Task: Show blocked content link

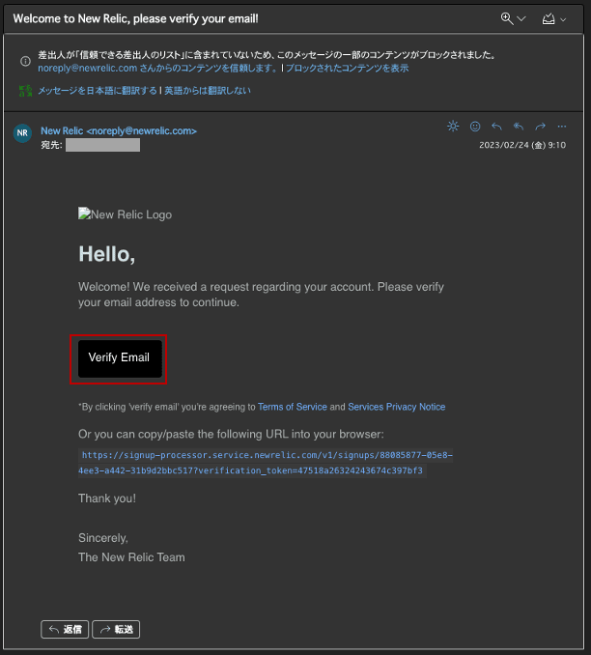Action: coord(347,68)
